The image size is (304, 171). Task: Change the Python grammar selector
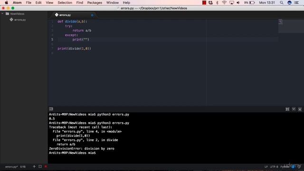pyautogui.click(x=285, y=167)
